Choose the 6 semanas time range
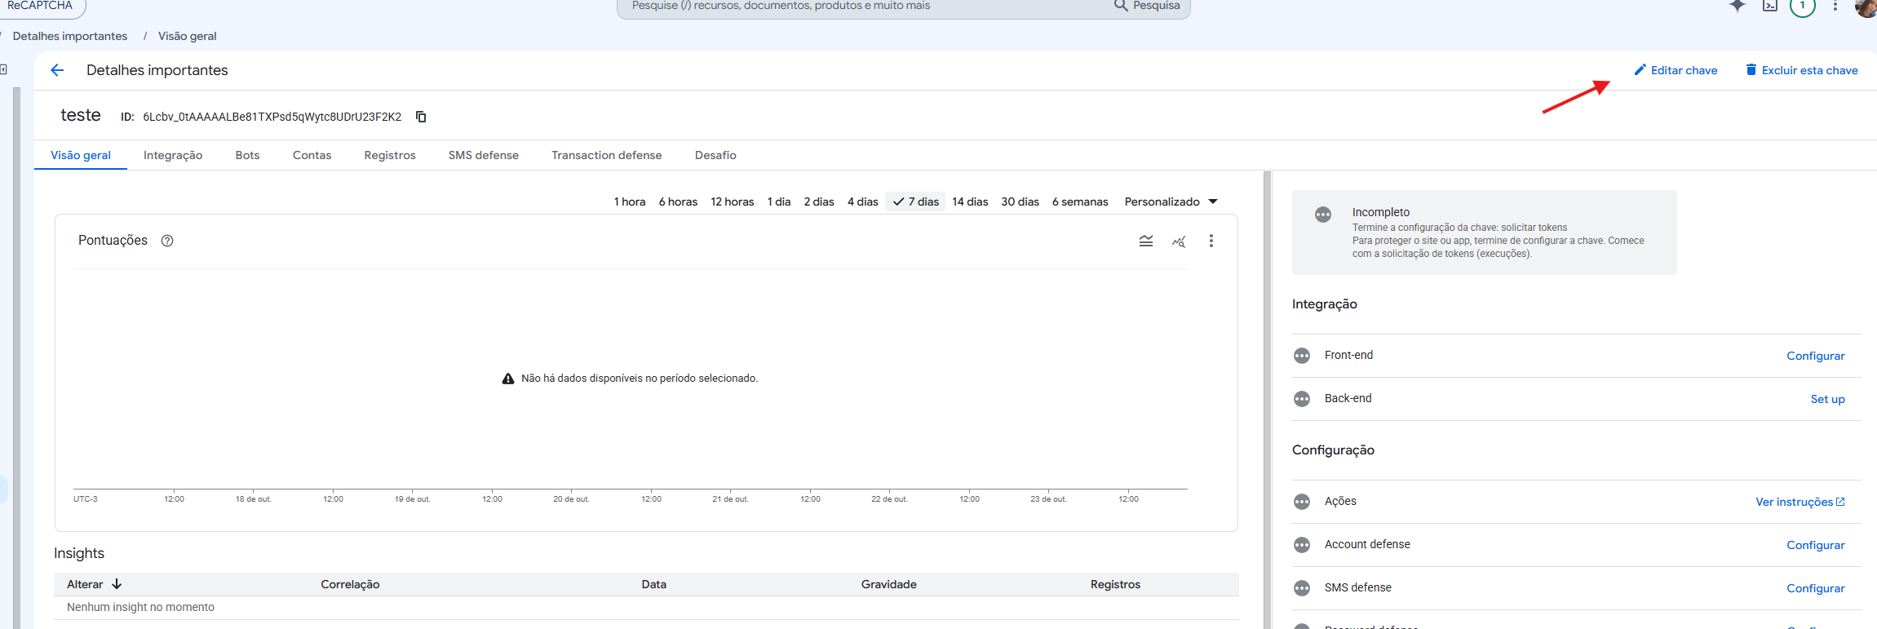The image size is (1877, 629). tap(1080, 202)
